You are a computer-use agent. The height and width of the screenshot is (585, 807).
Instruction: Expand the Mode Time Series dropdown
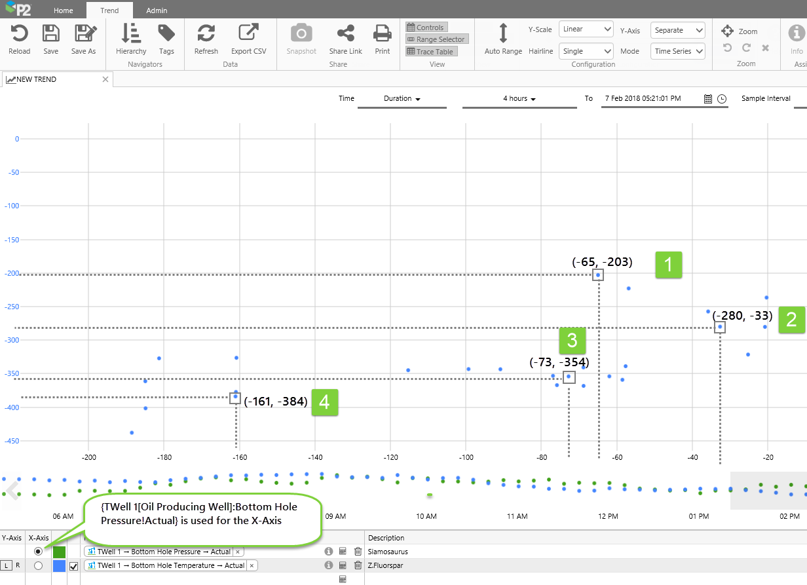(x=677, y=51)
